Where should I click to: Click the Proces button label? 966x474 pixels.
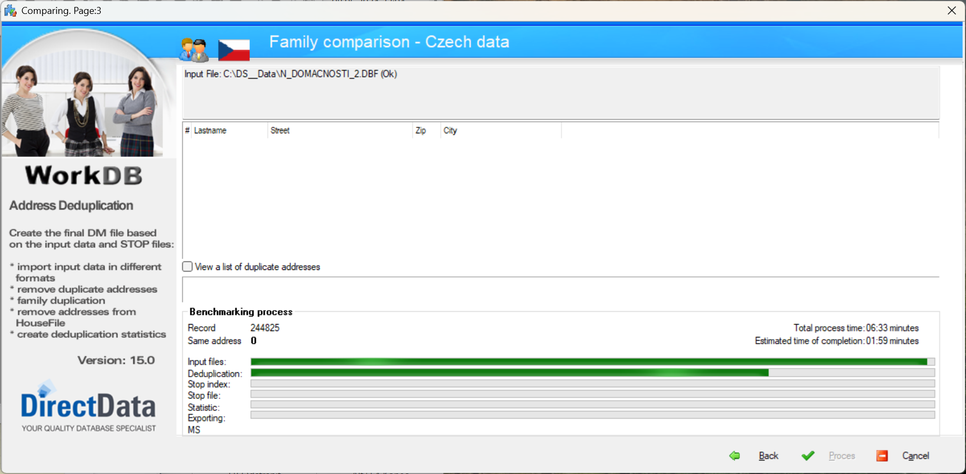point(842,456)
